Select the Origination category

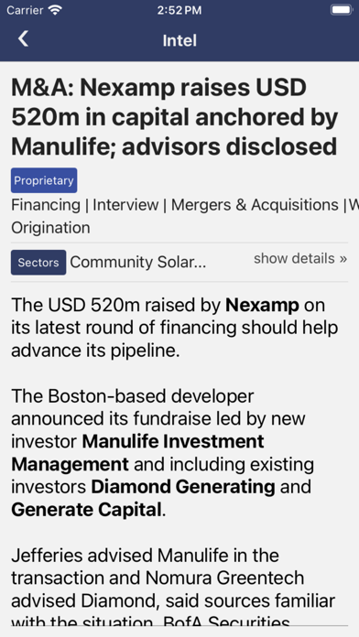pos(50,228)
